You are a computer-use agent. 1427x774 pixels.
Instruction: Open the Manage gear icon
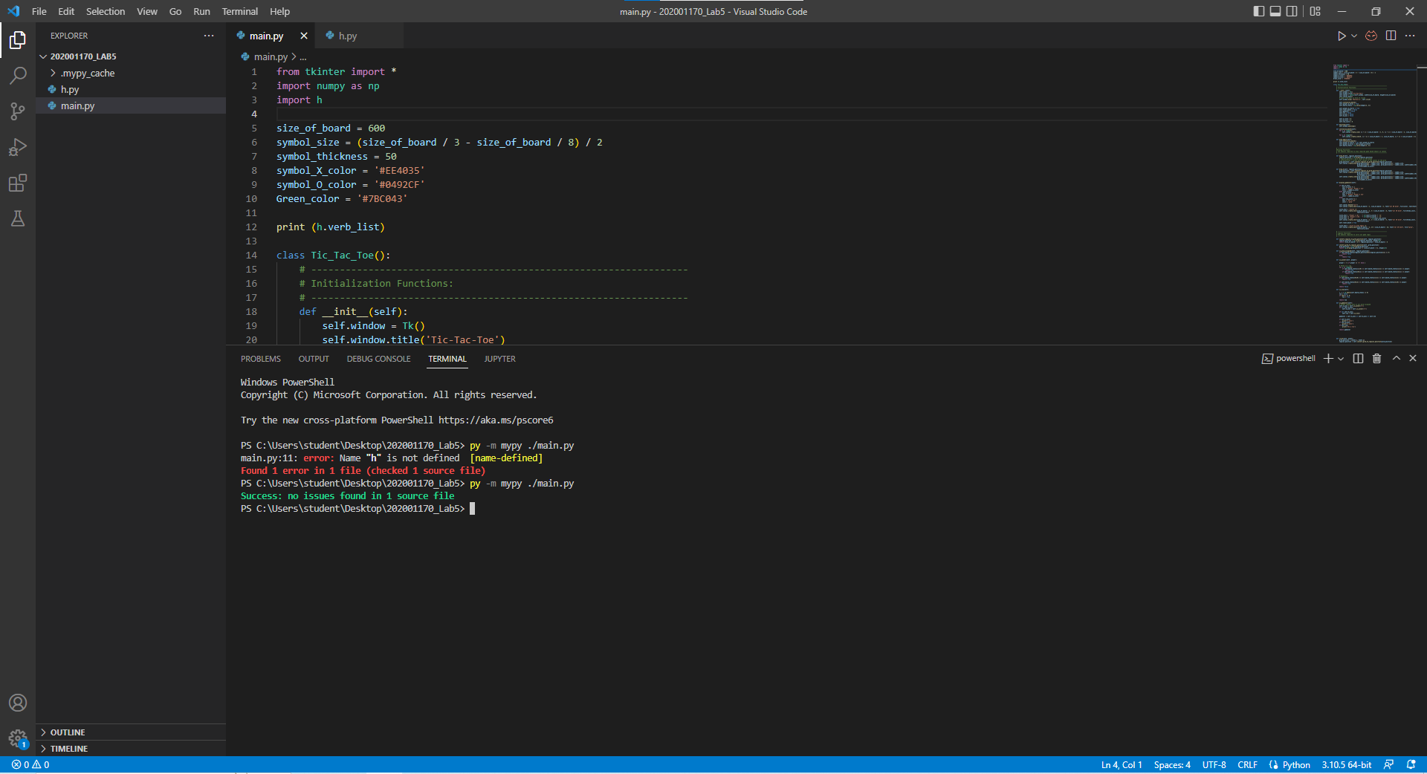pyautogui.click(x=18, y=738)
